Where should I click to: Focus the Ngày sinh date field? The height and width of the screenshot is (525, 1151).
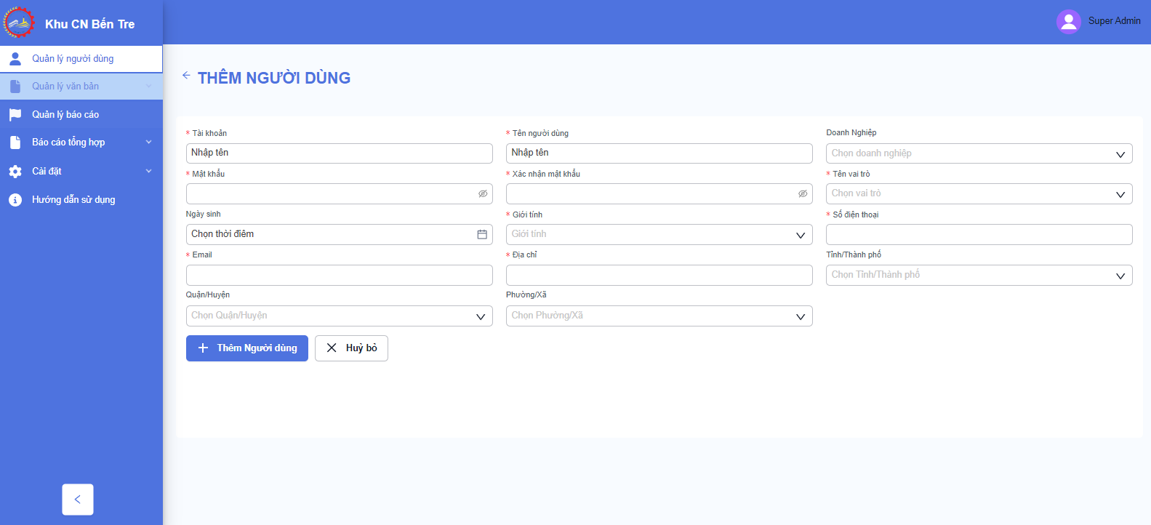click(339, 234)
